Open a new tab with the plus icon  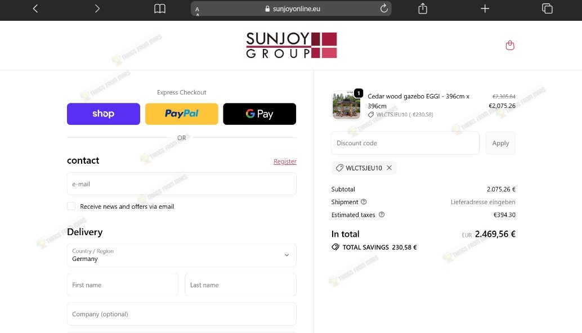(485, 8)
